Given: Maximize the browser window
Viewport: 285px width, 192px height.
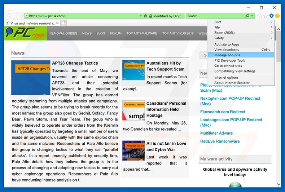Looking at the screenshot, I should click(x=261, y=8).
